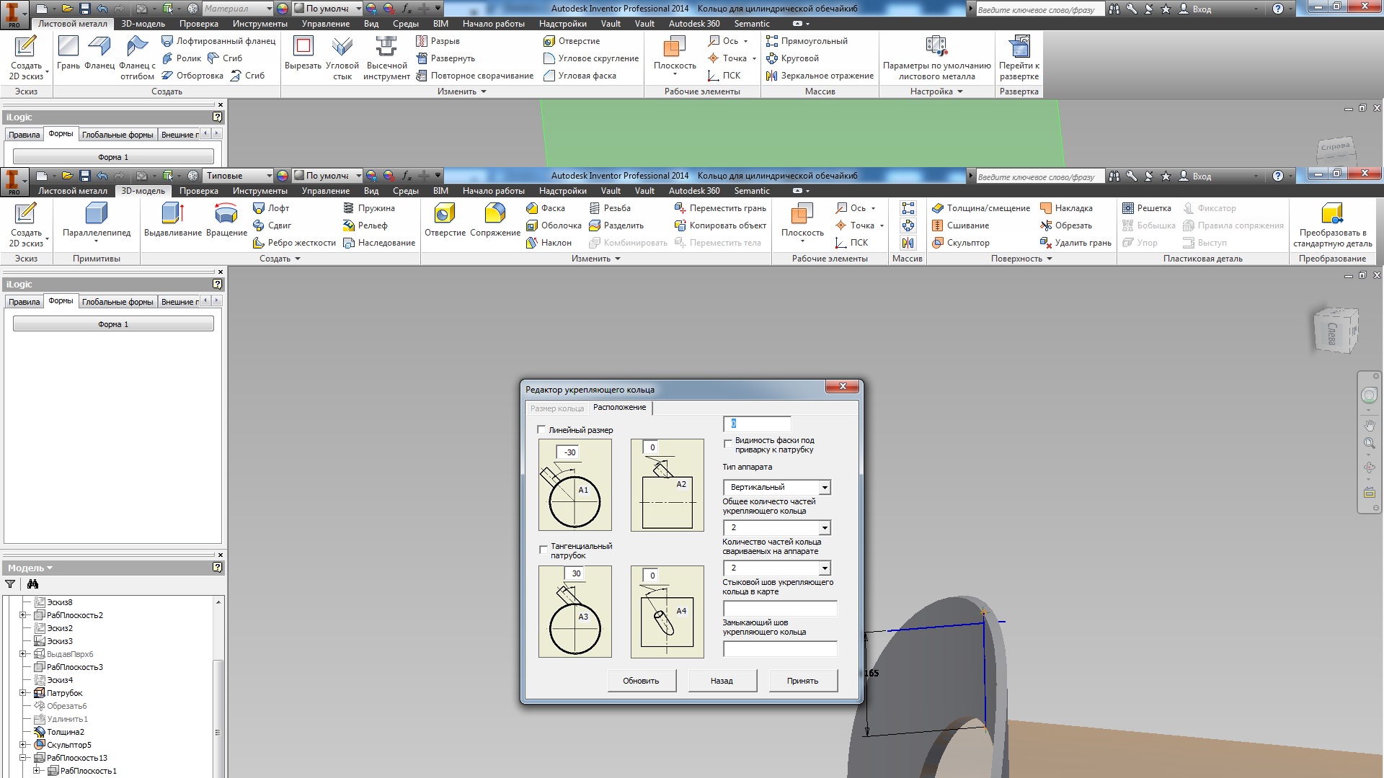Collapse the РабПлоскость13 tree node
Image resolution: width=1384 pixels, height=778 pixels.
coord(23,758)
